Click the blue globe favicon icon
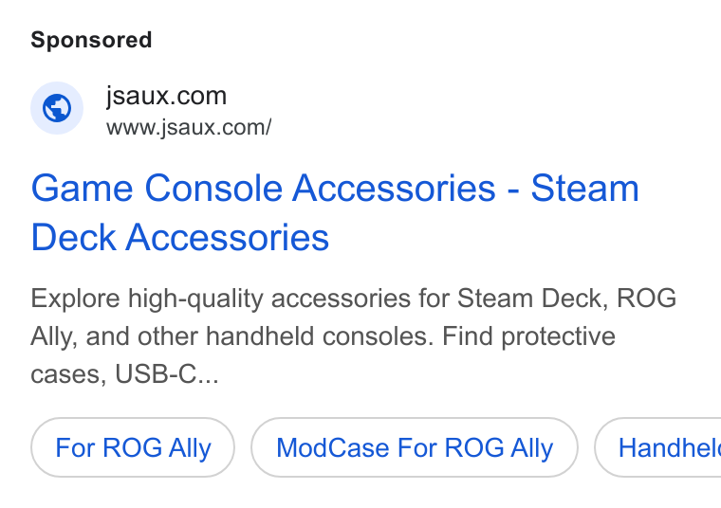The height and width of the screenshot is (508, 721). [57, 108]
